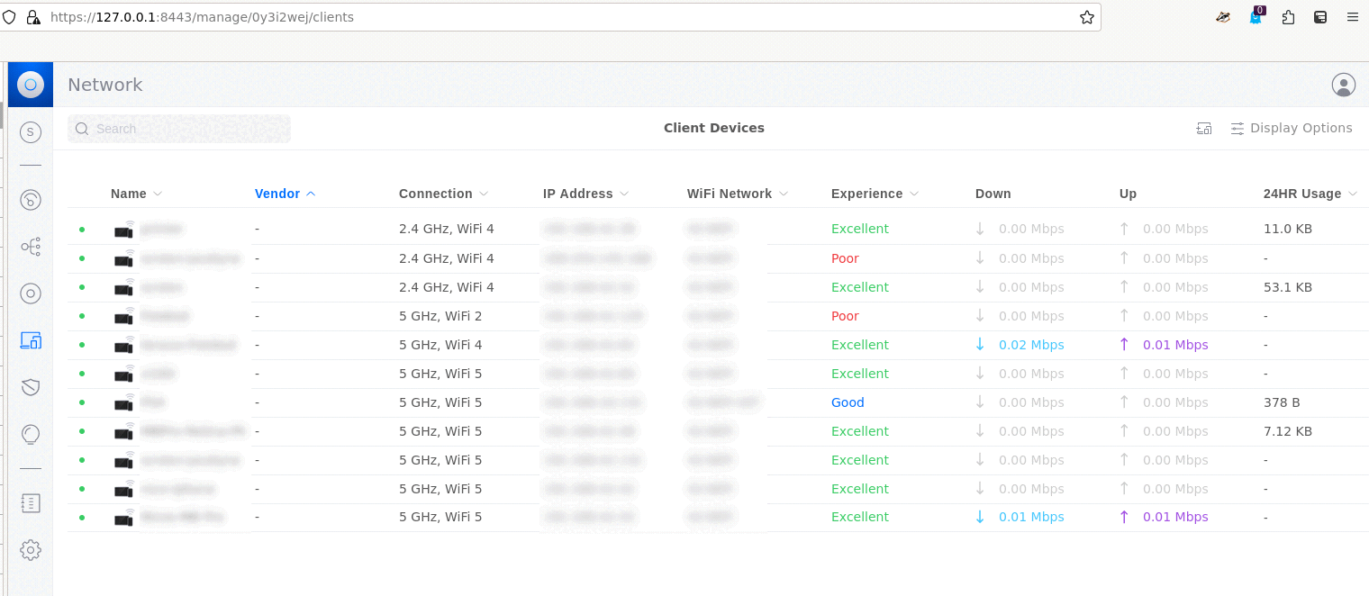The height and width of the screenshot is (596, 1369).
Task: Open the lightbulb Insights icon
Action: [31, 435]
